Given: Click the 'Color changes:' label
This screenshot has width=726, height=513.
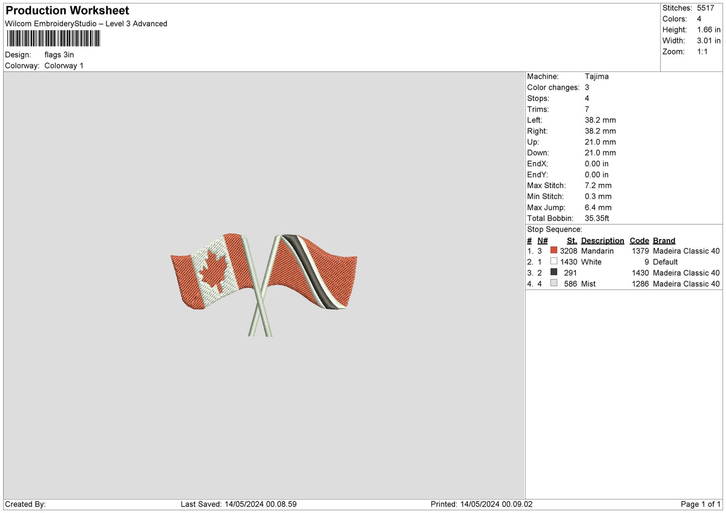Looking at the screenshot, I should (553, 87).
